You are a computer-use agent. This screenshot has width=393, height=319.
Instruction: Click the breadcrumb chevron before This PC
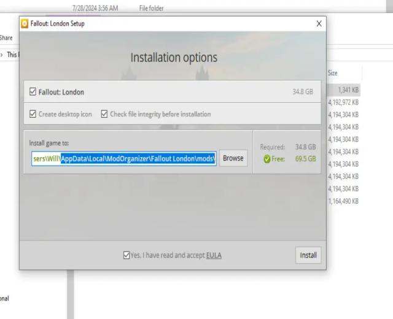pyautogui.click(x=1, y=55)
